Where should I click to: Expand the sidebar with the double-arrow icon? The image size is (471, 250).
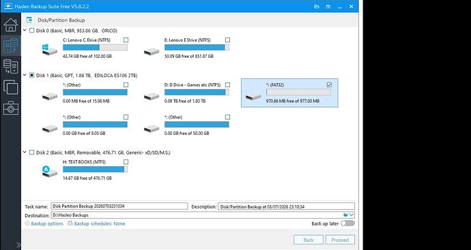18,245
